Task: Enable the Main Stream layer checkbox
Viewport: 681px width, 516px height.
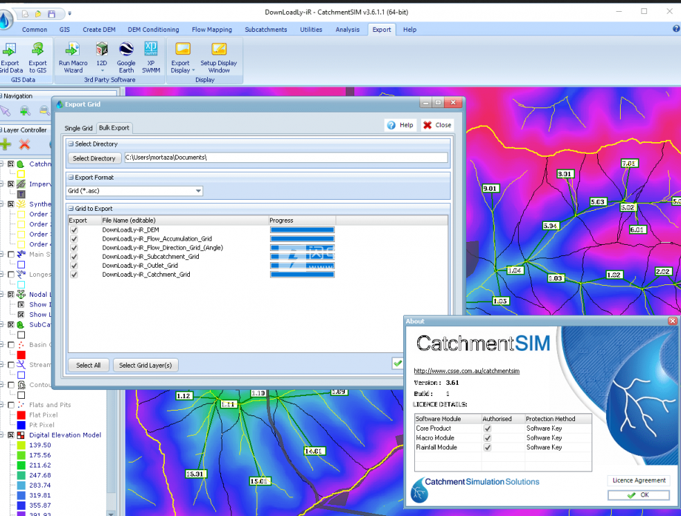Action: coord(11,255)
